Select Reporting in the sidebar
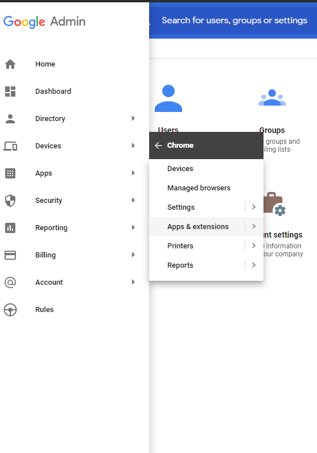Screen dimensions: 317x453 click(x=51, y=228)
